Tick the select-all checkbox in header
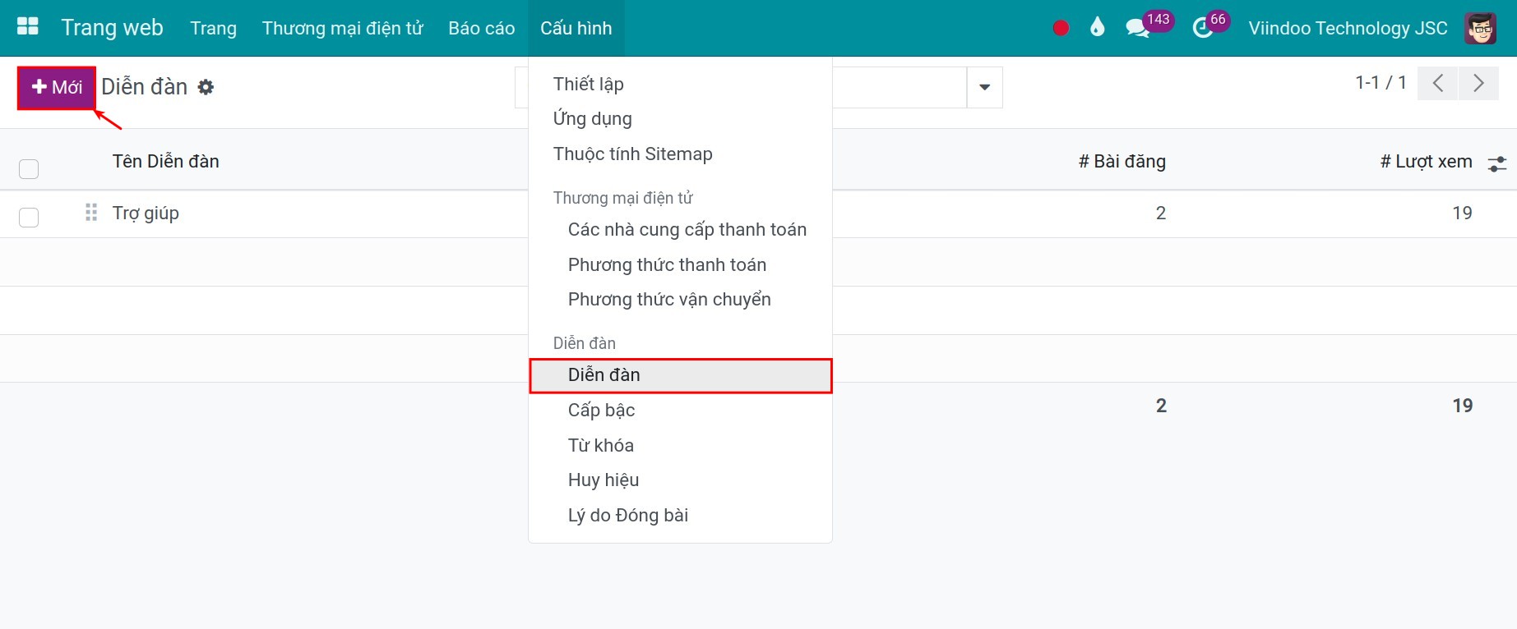 click(x=29, y=169)
